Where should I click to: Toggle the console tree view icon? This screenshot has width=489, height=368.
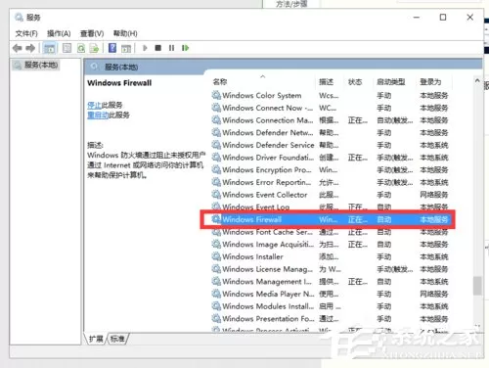(x=49, y=48)
